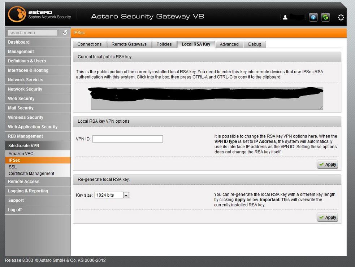Open SSL submenu item

click(x=38, y=167)
